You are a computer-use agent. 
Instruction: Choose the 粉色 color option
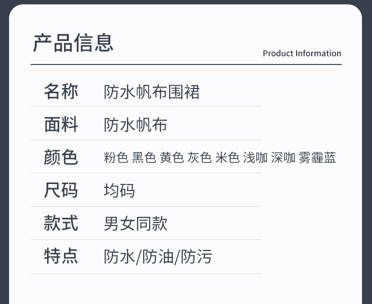click(x=116, y=158)
